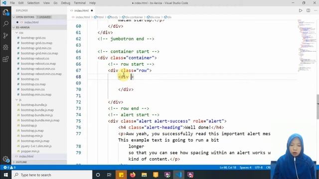Open the More Actions ellipsis in editor
319x179 pixels.
pos(316,10)
